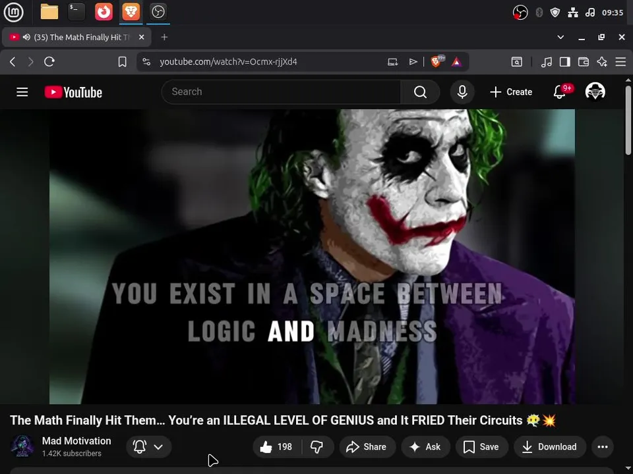Open the archive page toolbar icon
The image size is (633, 474).
point(517,62)
